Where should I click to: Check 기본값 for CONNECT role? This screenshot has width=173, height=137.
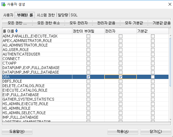(x=153, y=59)
